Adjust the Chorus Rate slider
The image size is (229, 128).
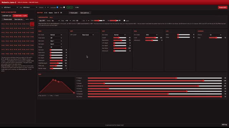[x=215, y=38]
